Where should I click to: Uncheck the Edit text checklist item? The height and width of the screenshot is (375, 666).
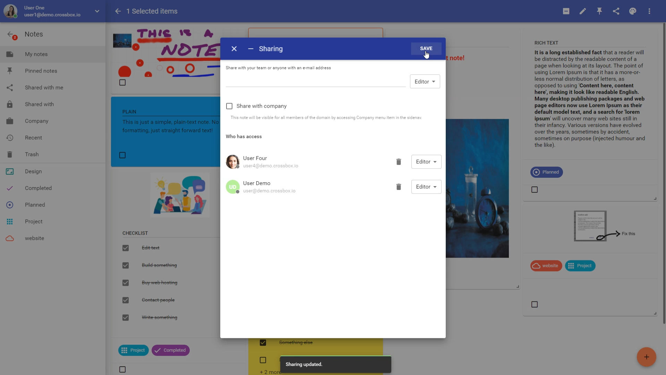(x=126, y=248)
